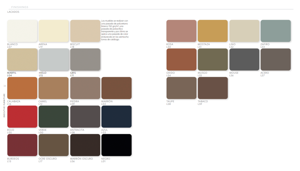
Task: Click the Burdeos L13 swatch
Action: pyautogui.click(x=22, y=145)
